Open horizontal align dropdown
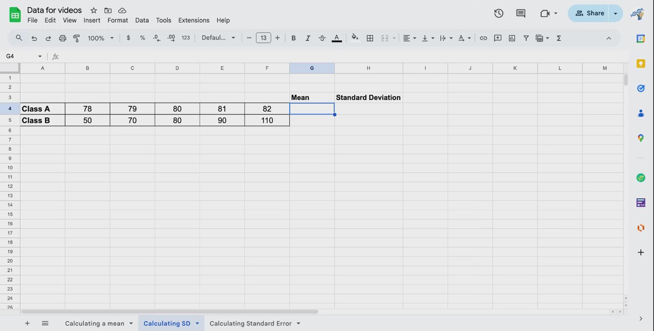654x331 pixels. click(409, 38)
